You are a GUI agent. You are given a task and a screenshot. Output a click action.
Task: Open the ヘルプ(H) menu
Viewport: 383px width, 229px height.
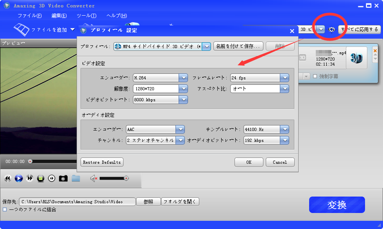tap(116, 16)
